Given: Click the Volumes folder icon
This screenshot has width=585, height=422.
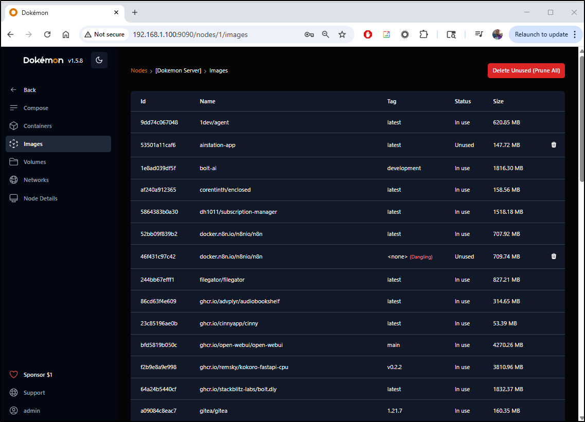Looking at the screenshot, I should pos(14,162).
